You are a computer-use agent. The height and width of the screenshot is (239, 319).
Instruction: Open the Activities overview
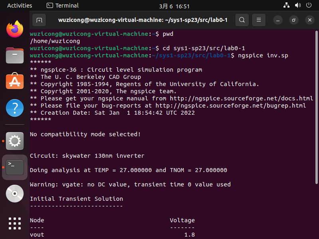pyautogui.click(x=20, y=5)
